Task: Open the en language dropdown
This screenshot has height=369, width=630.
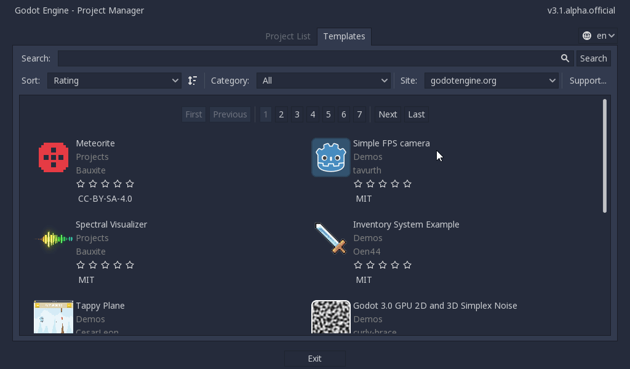Action: [x=598, y=36]
